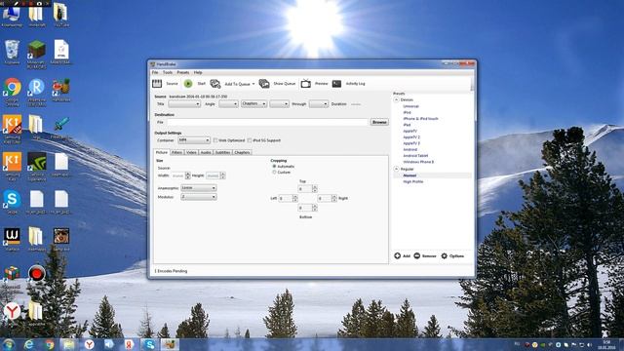
Task: Select the Minecraft grass block desktop icon
Action: 37,50
